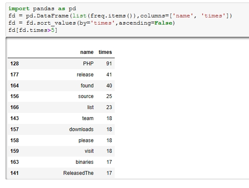249x188 pixels.
Task: Click row index 156
Action: click(14, 96)
